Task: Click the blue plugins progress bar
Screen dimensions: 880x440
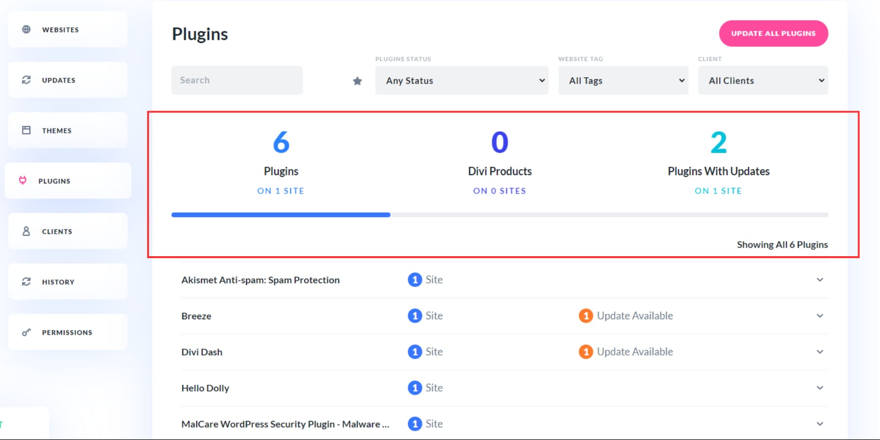Action: (281, 215)
